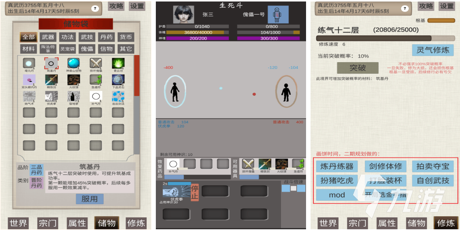Viewport: 460px width, 230px height.
Task: Filter storage by 灵宠袋
Action: (x=67, y=49)
